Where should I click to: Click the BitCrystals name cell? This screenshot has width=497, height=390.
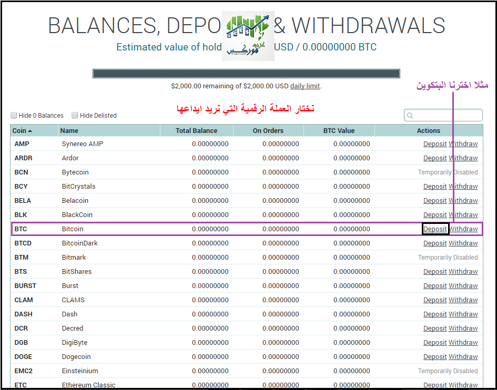tap(78, 186)
